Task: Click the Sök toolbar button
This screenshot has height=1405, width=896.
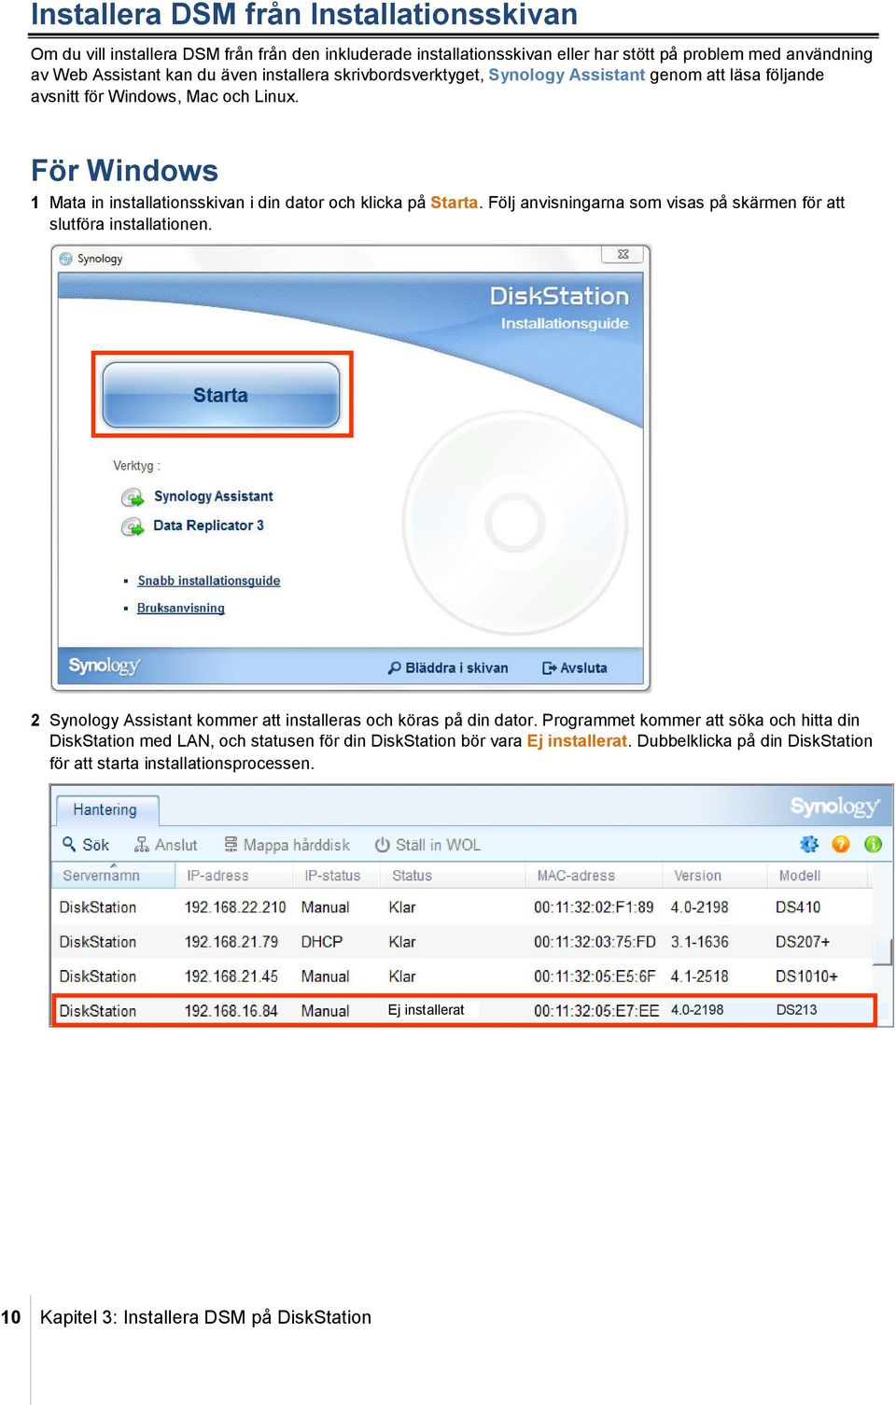Action: 86,845
